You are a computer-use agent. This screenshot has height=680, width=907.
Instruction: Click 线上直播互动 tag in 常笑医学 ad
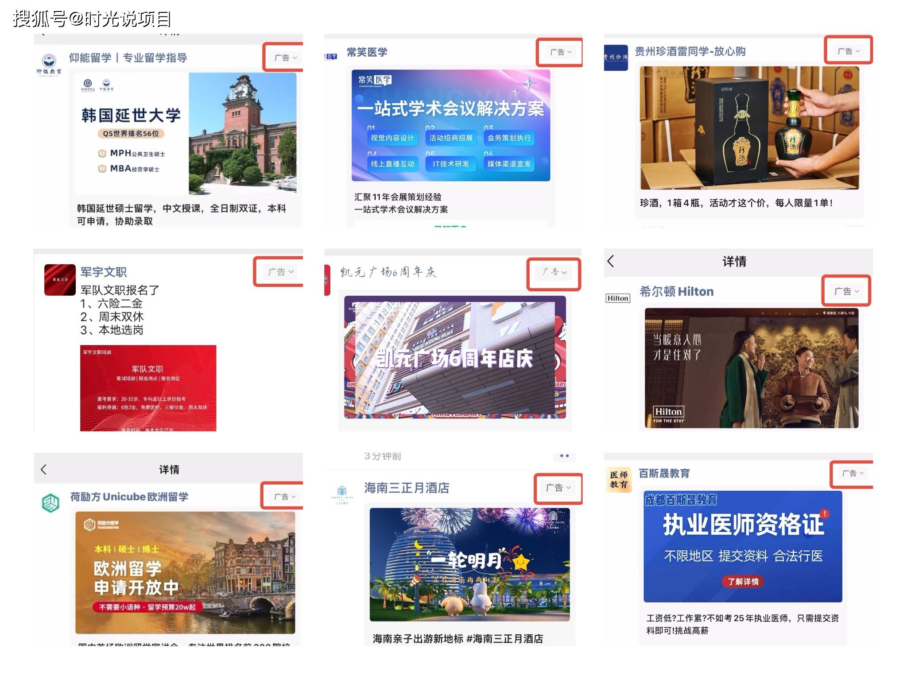pos(392,164)
